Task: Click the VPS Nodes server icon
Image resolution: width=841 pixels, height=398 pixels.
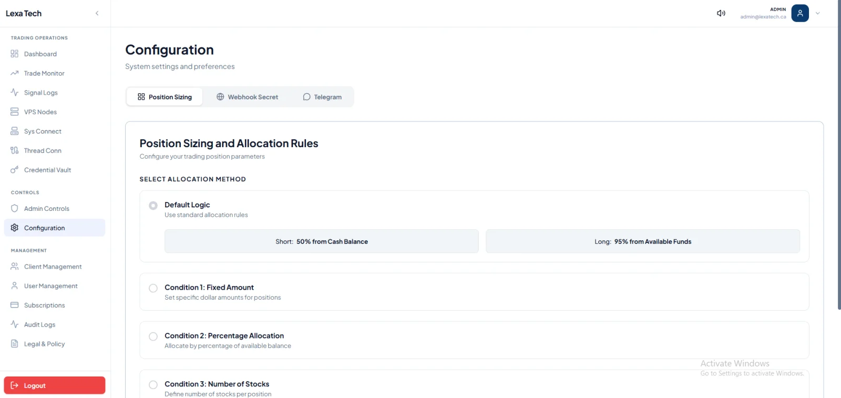Action: [x=15, y=112]
